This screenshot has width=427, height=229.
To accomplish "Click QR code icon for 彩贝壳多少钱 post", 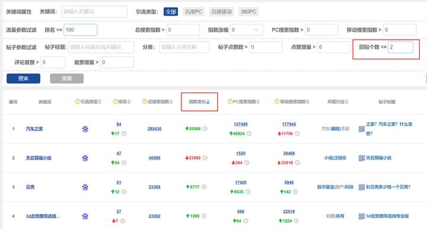I will (x=361, y=187).
